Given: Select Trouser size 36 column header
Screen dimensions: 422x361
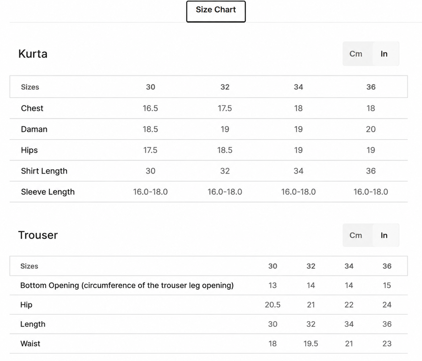Looking at the screenshot, I should pyautogui.click(x=387, y=266).
